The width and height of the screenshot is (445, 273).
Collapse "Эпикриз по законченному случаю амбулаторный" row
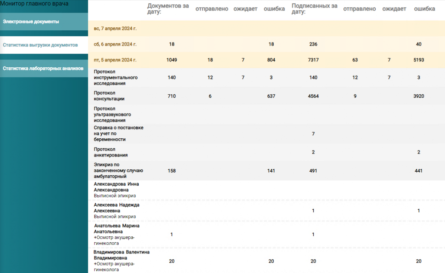(x=266, y=171)
